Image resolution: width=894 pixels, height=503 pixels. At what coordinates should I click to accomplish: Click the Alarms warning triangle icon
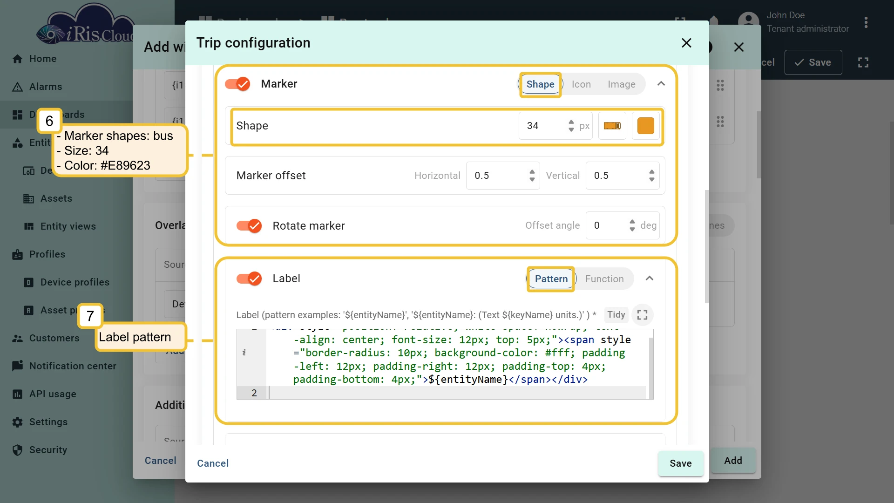coord(17,87)
